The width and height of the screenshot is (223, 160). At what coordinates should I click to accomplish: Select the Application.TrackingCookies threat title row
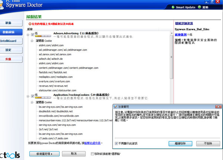81,95
